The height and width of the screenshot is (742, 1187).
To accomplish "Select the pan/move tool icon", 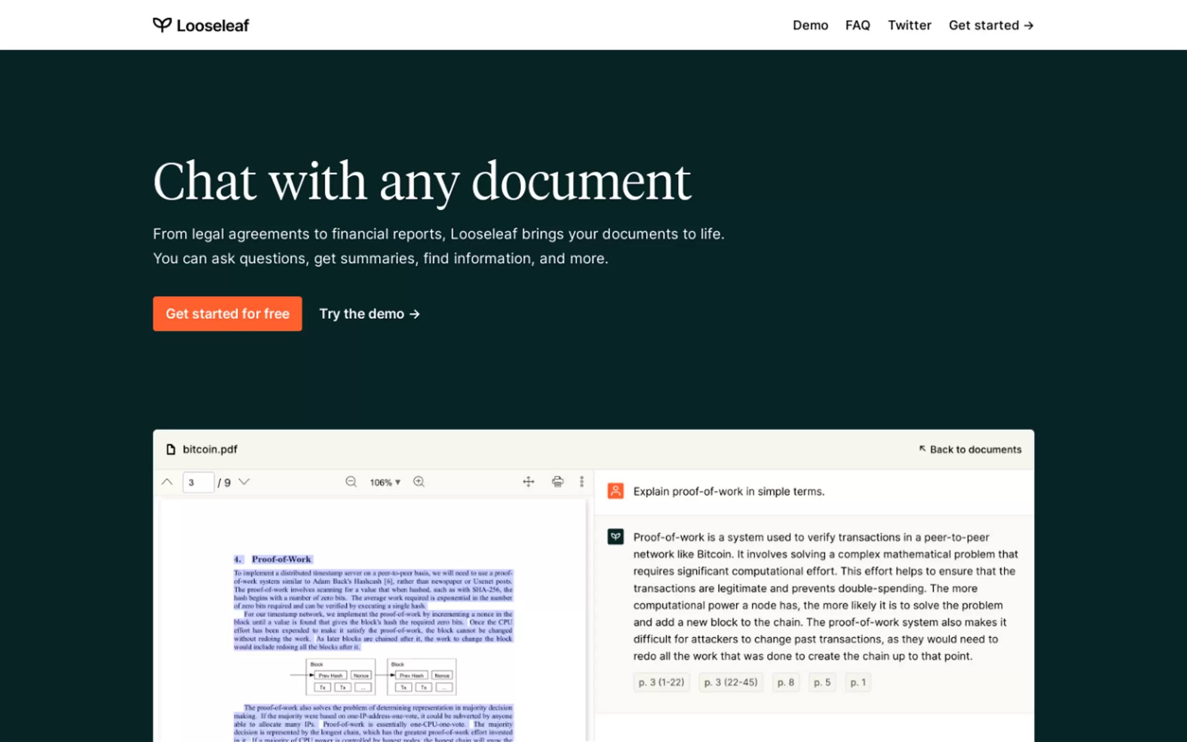I will (529, 482).
